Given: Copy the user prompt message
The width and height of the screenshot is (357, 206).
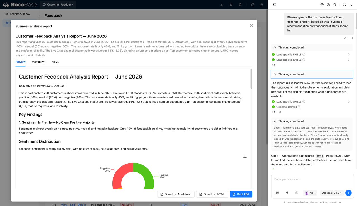Looking at the screenshot, I should [351, 38].
